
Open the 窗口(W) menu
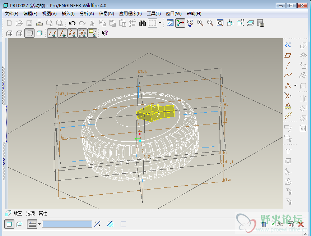click(173, 14)
